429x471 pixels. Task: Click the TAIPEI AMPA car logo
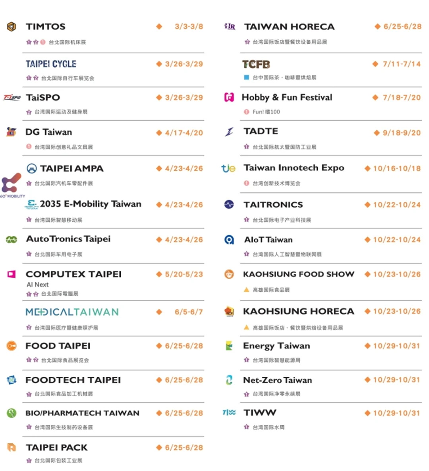(x=31, y=169)
